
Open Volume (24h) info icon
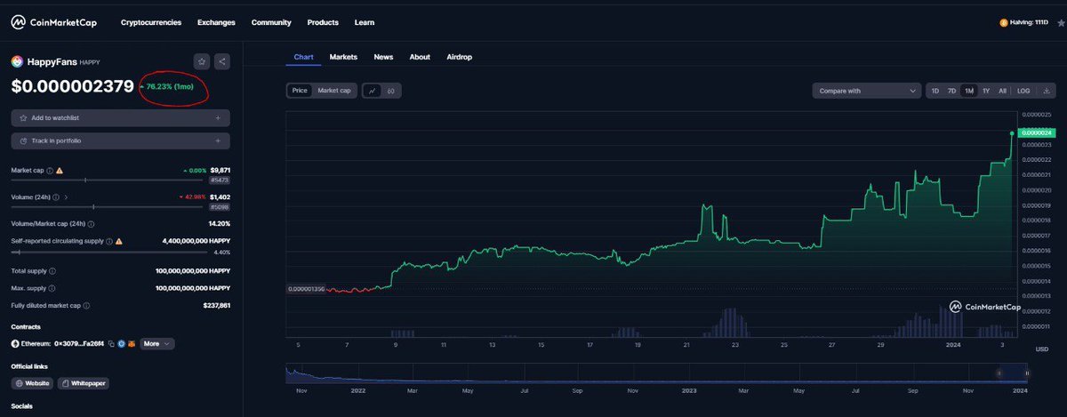(56, 197)
